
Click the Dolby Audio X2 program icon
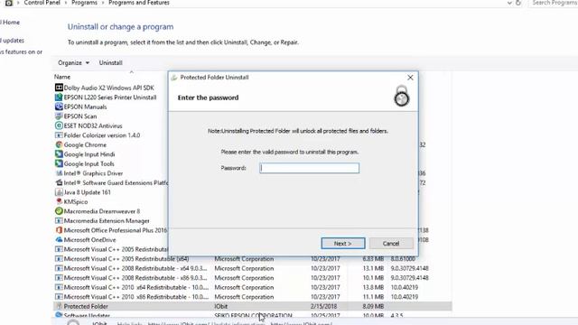[x=59, y=88]
